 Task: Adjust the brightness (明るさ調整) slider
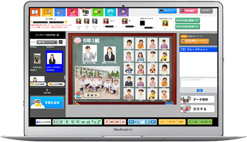click(48, 22)
